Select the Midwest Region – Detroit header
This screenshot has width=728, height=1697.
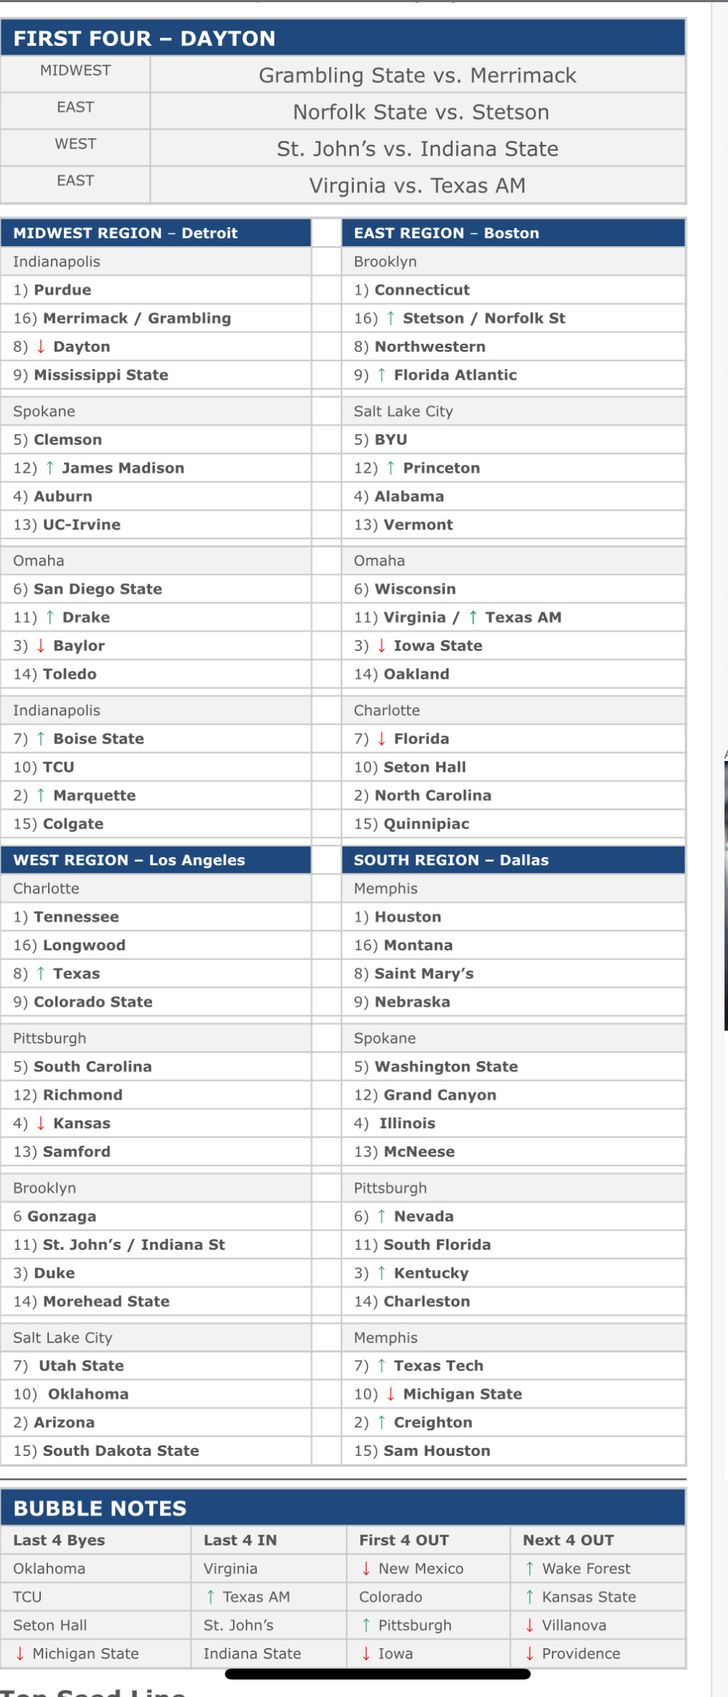click(125, 233)
